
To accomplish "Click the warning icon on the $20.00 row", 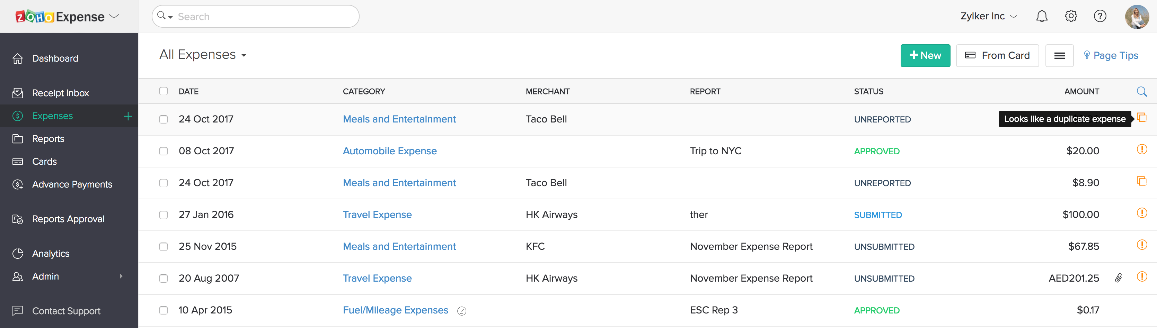I will [x=1141, y=149].
